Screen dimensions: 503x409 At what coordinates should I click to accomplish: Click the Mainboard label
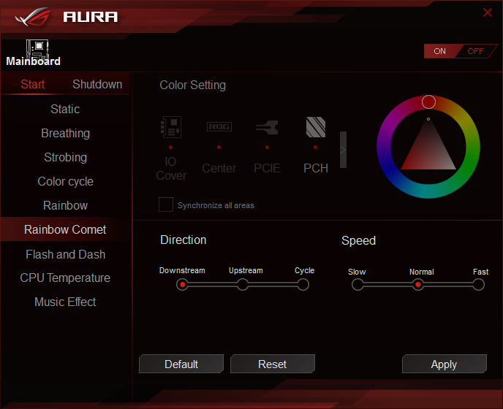(x=33, y=61)
